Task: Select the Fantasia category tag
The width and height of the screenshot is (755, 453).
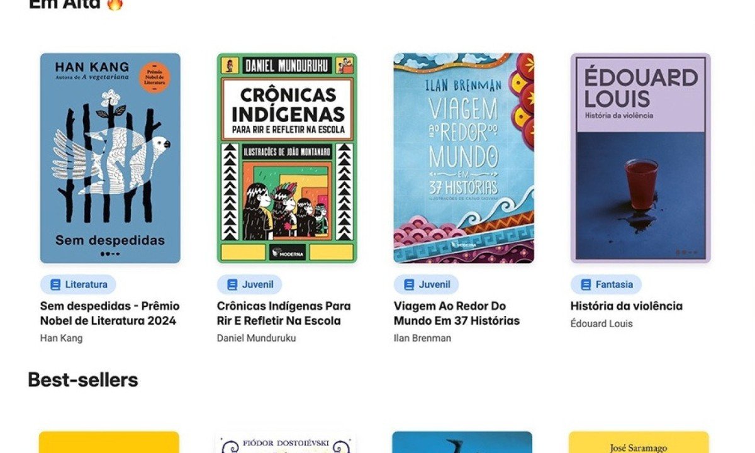Action: [x=606, y=284]
